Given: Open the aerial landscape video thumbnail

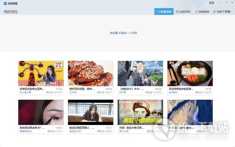Looking at the screenshot, I should tap(190, 112).
